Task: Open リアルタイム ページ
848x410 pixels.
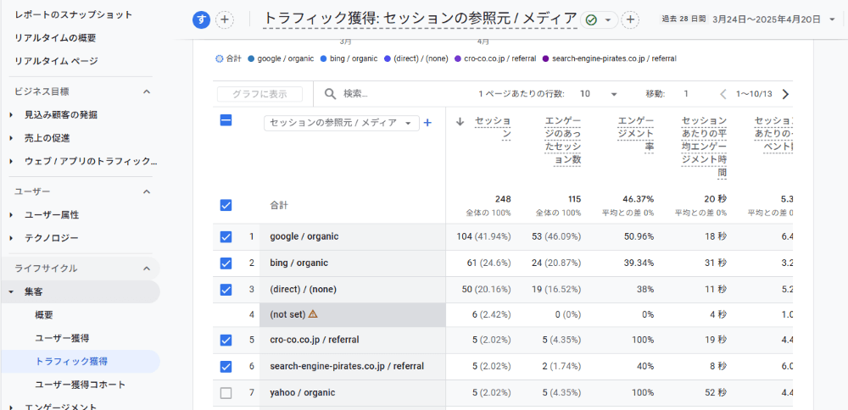Action: 56,61
